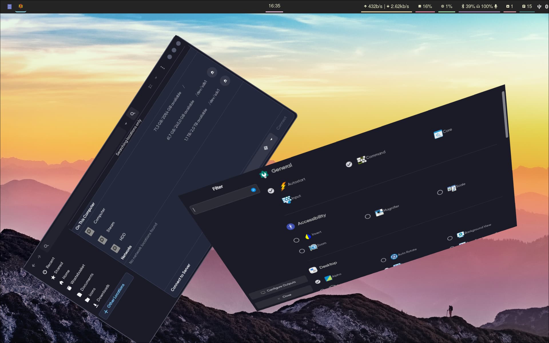This screenshot has height=343, width=549.
Task: Open the file manager three-dot menu
Action: tap(162, 68)
